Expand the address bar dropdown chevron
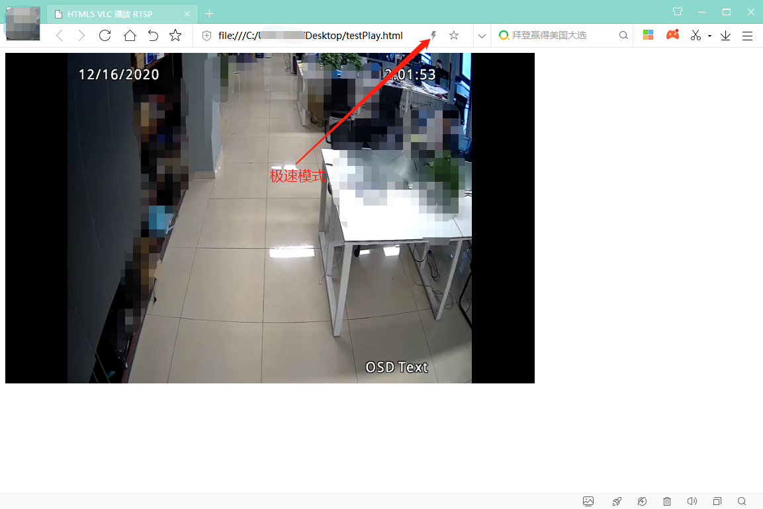This screenshot has width=763, height=509. pyautogui.click(x=482, y=35)
